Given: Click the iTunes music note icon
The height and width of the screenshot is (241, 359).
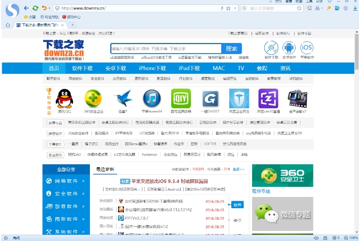Looking at the screenshot, I should (x=152, y=98).
